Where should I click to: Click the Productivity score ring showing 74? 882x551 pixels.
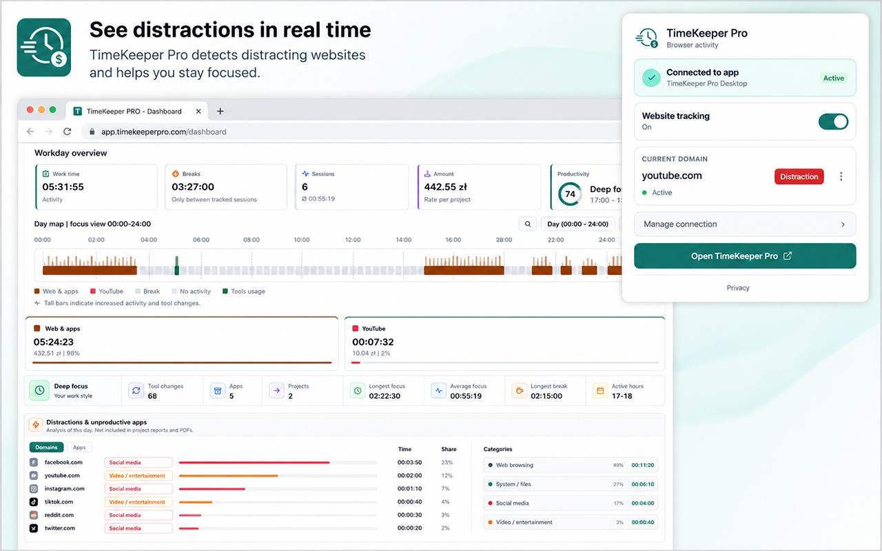pyautogui.click(x=570, y=194)
